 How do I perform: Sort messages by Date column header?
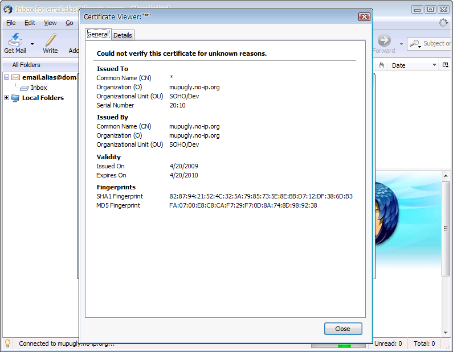click(x=410, y=65)
